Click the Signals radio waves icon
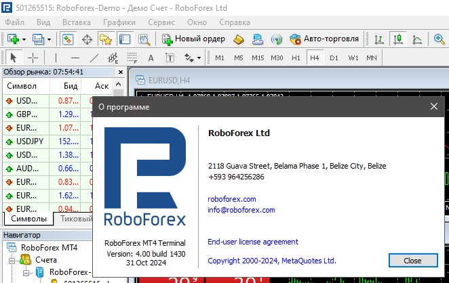 pyautogui.click(x=277, y=39)
